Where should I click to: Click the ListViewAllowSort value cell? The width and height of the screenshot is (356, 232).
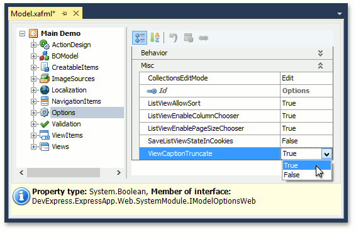click(x=306, y=103)
